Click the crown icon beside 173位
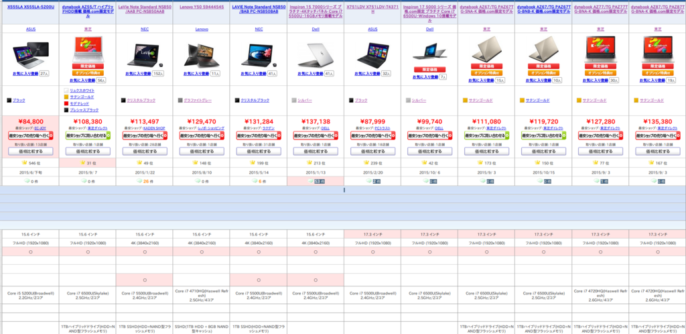The height and width of the screenshot is (334, 686). pyautogui.click(x=480, y=163)
